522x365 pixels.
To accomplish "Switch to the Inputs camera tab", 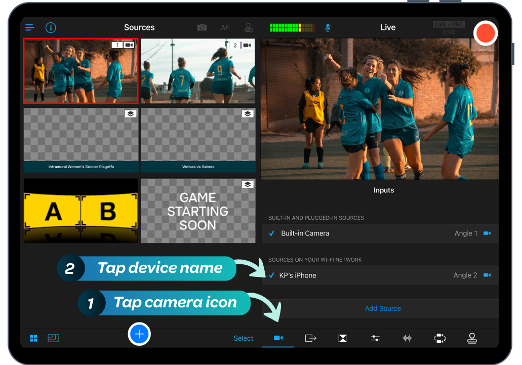I will pos(278,338).
